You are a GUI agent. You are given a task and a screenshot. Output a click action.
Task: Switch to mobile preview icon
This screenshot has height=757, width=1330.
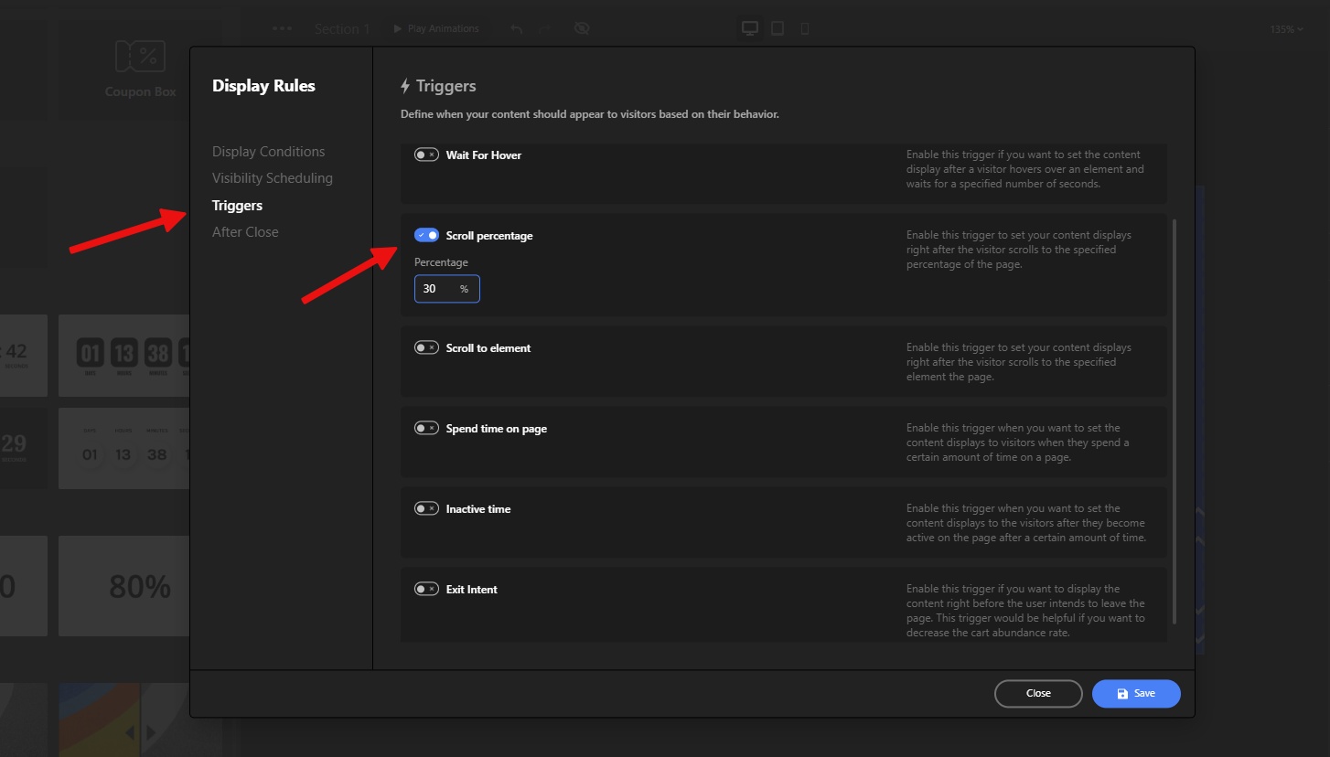[x=805, y=29]
